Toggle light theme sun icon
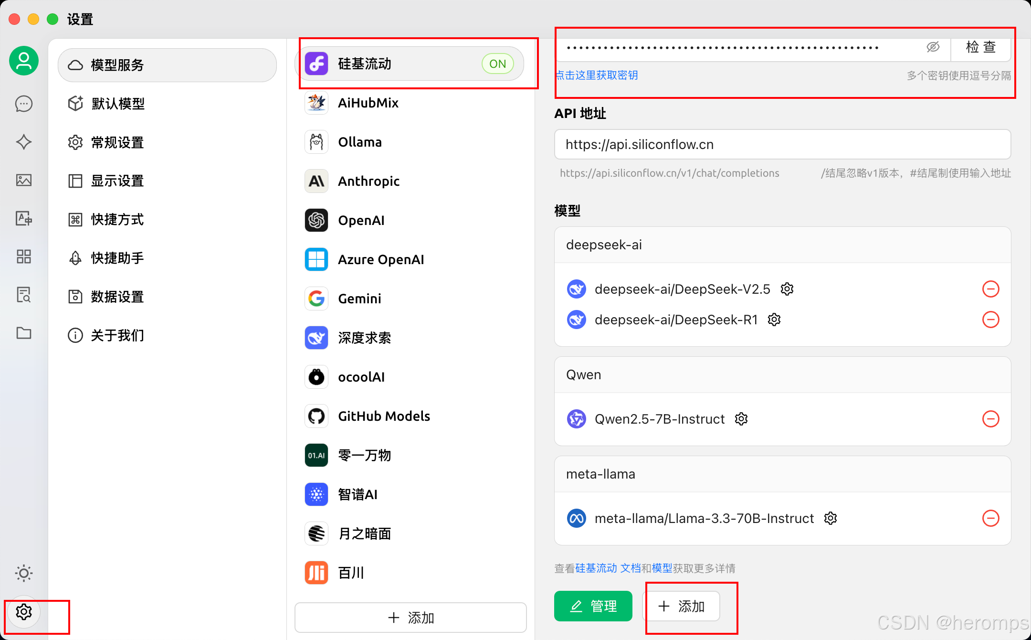The image size is (1031, 640). pos(23,573)
